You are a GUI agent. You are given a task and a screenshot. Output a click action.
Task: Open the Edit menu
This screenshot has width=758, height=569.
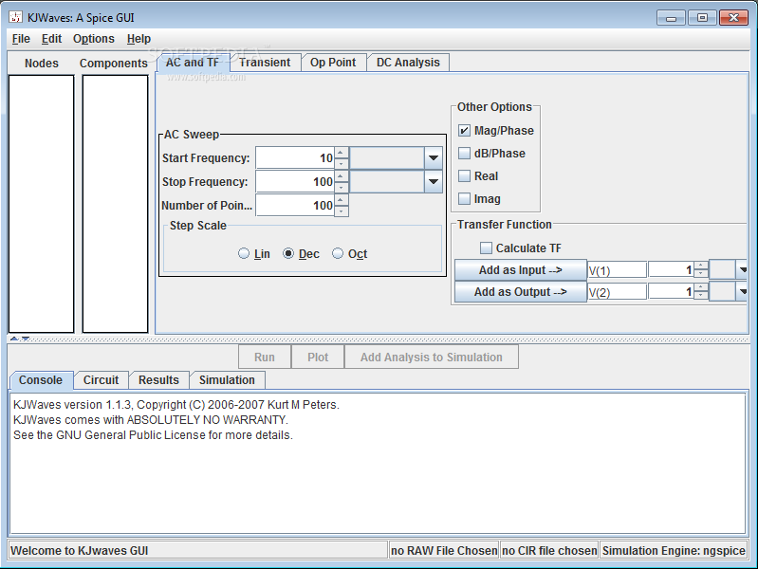[51, 39]
